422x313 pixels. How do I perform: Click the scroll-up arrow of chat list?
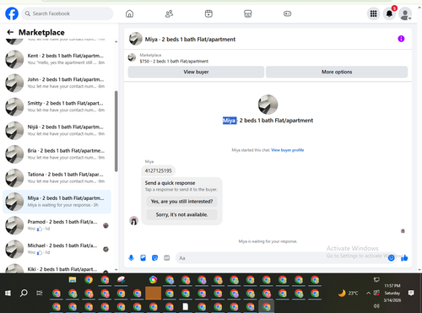116,41
